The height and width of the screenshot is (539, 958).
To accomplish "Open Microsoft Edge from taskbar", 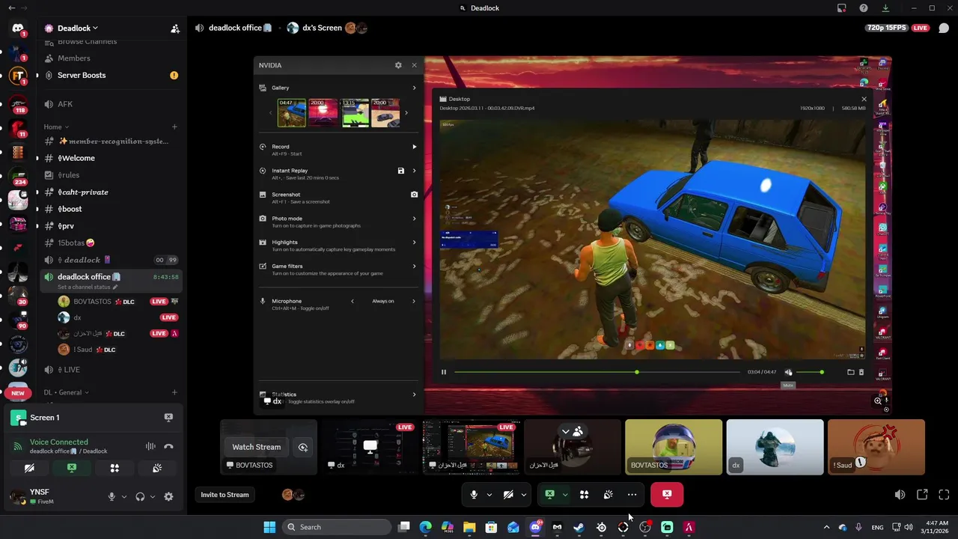I will [x=425, y=527].
